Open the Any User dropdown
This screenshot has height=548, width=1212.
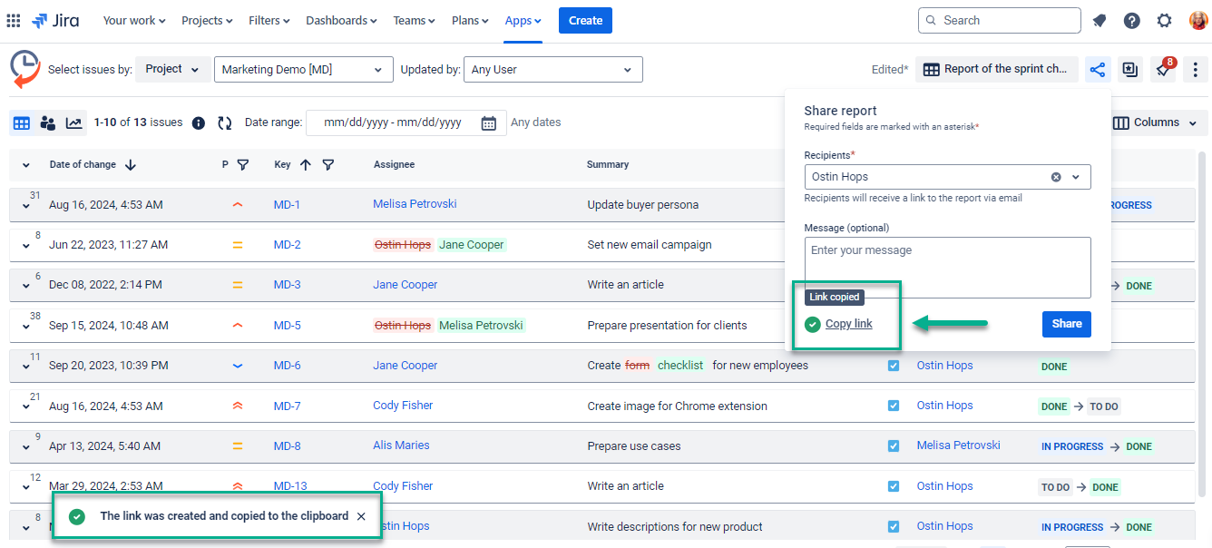tap(552, 70)
